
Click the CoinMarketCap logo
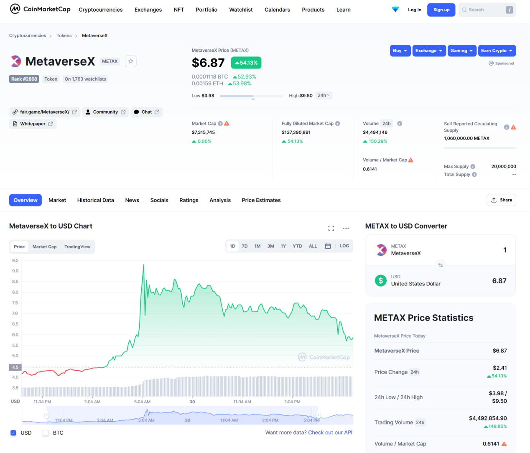pyautogui.click(x=40, y=9)
